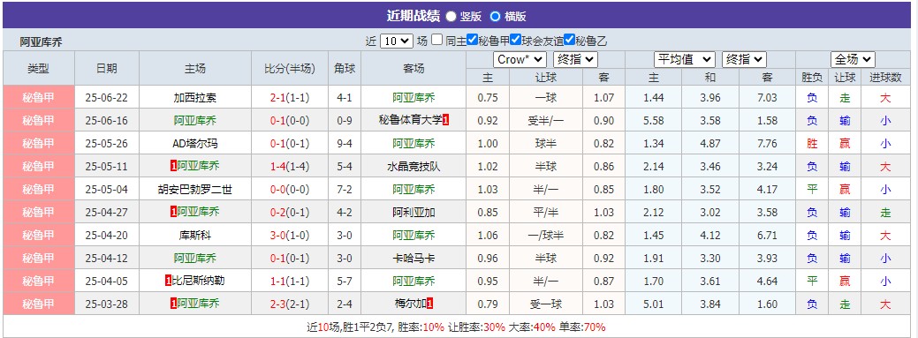Toggle the 同主 checkbox
The height and width of the screenshot is (338, 918).
tap(436, 40)
